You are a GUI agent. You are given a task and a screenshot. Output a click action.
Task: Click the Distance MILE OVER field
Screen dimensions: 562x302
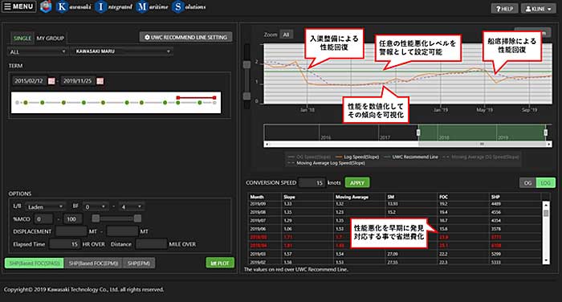151,244
